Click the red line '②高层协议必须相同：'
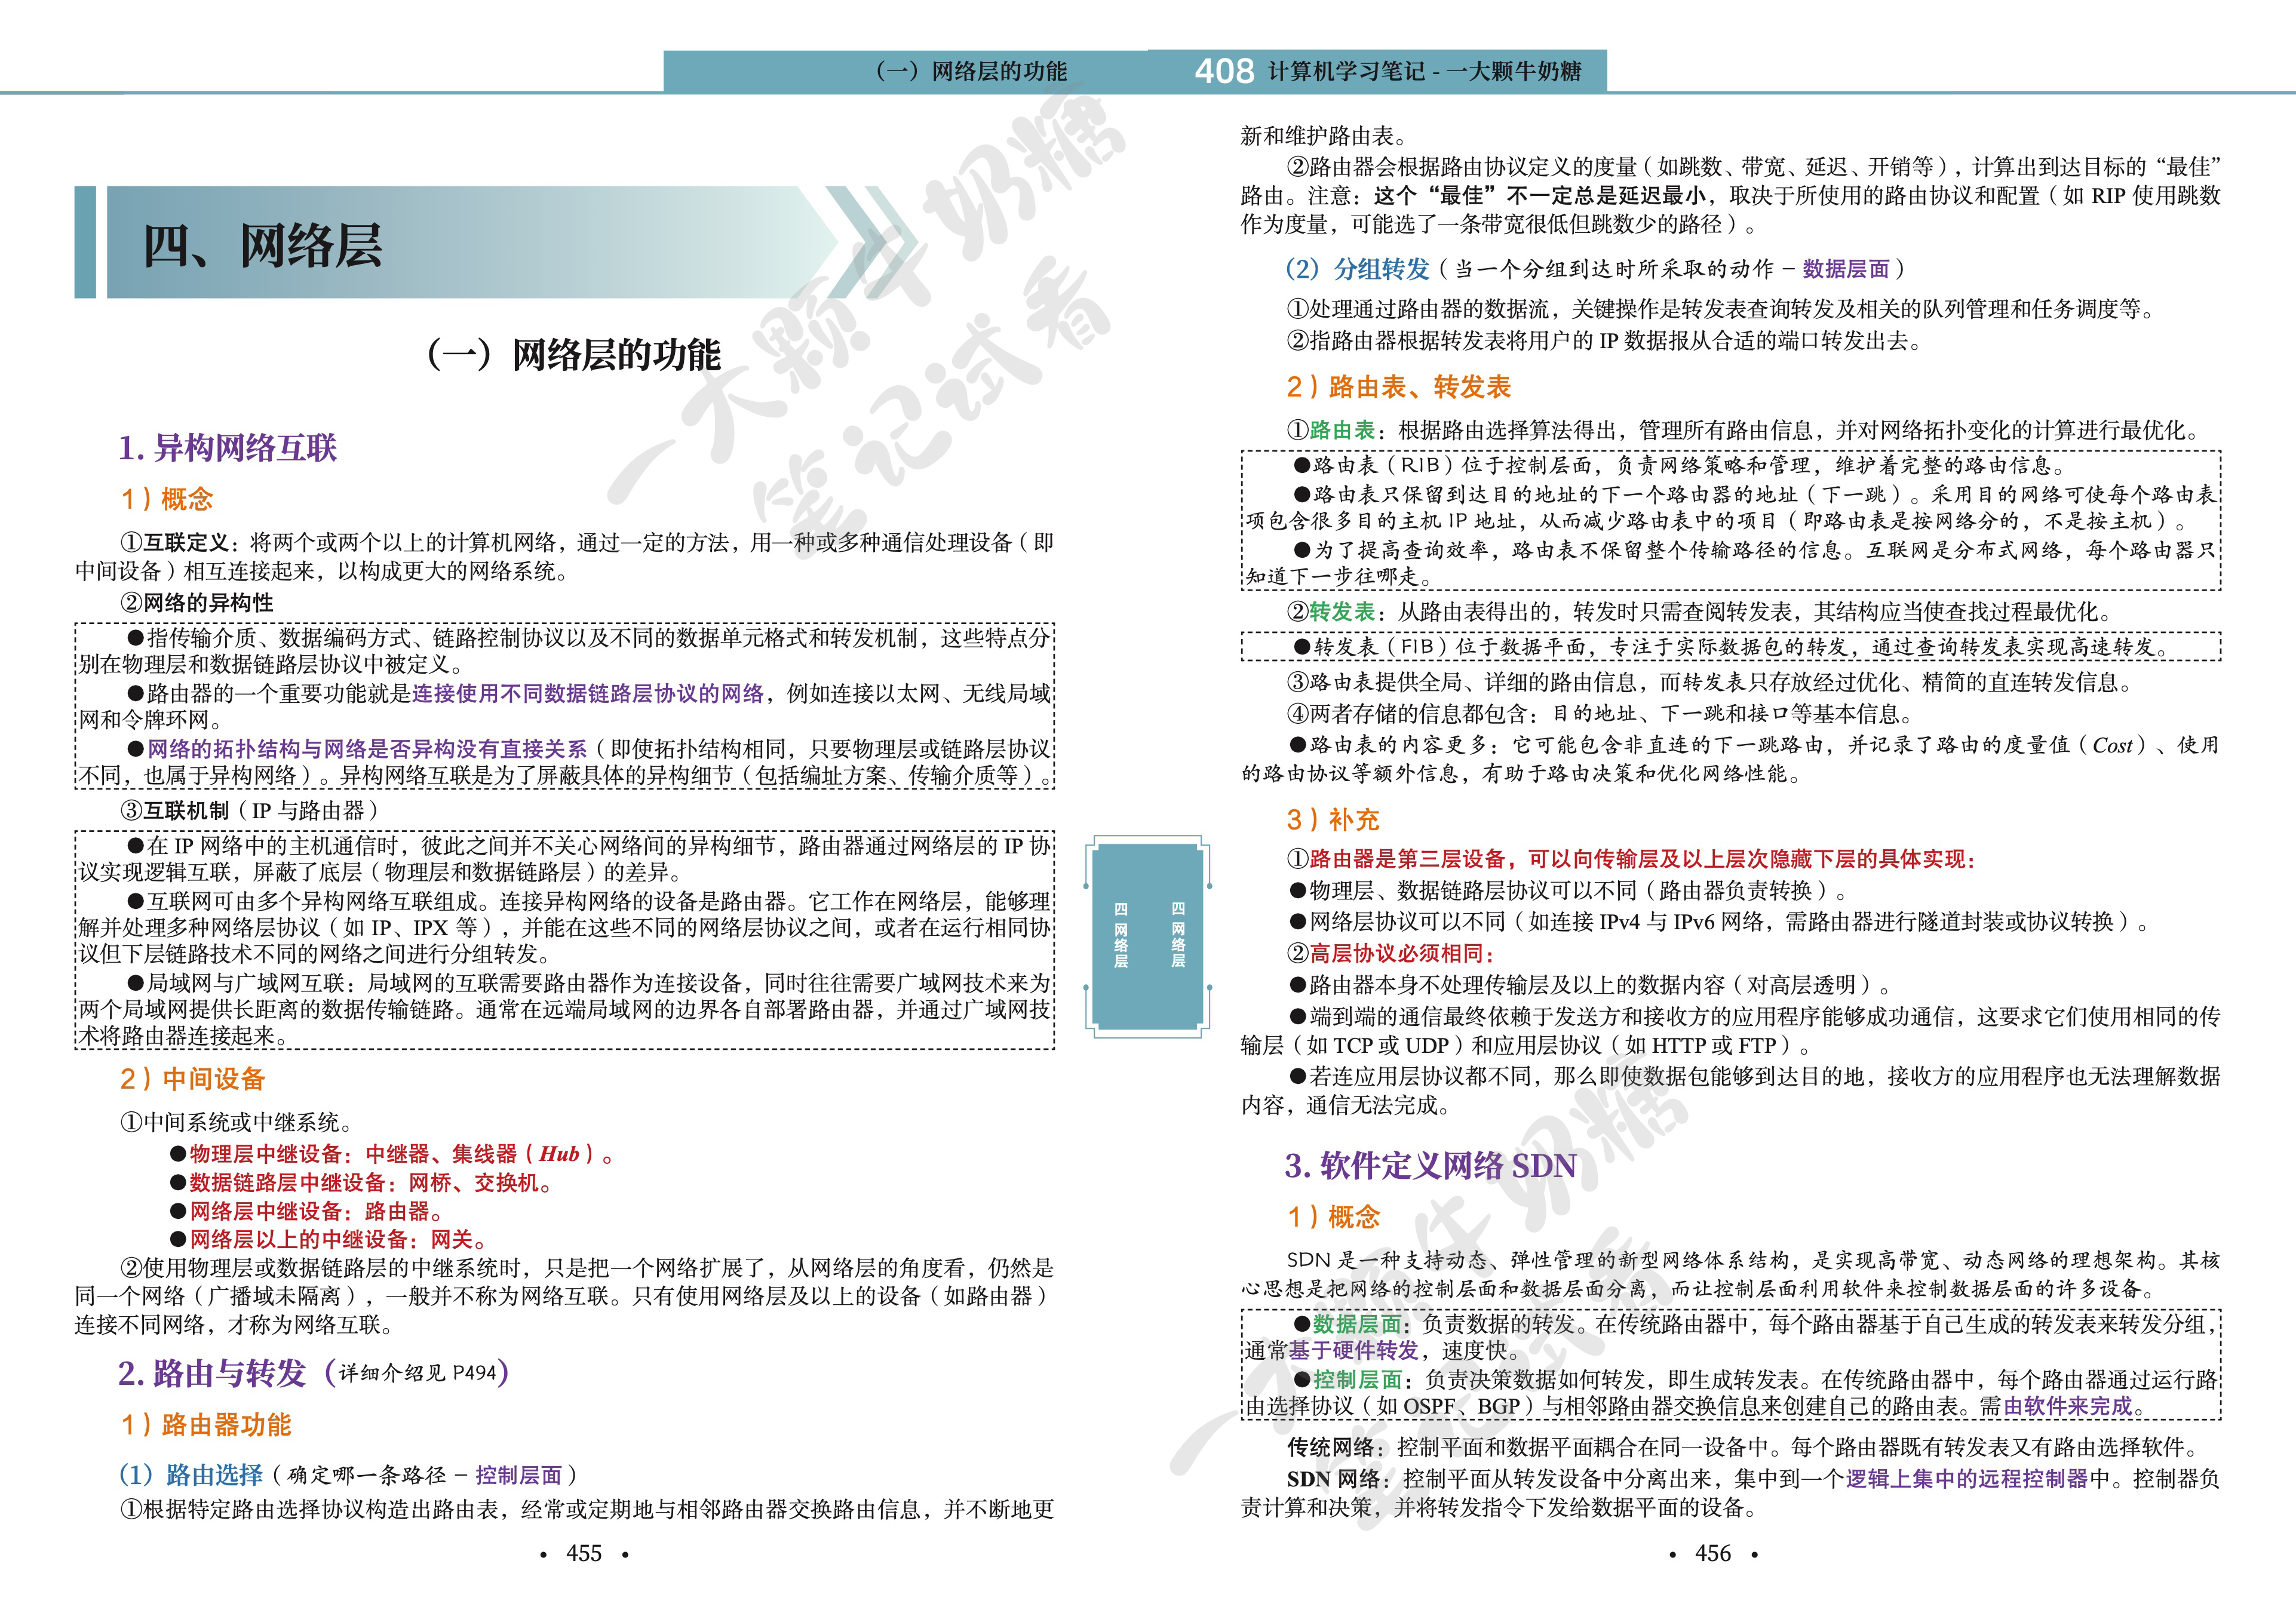The image size is (2296, 1613). 1391,953
